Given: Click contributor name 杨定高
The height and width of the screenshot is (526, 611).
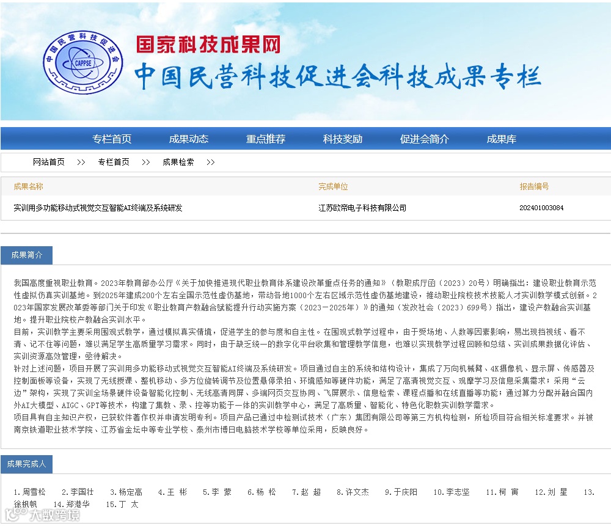Looking at the screenshot, I should (131, 492).
